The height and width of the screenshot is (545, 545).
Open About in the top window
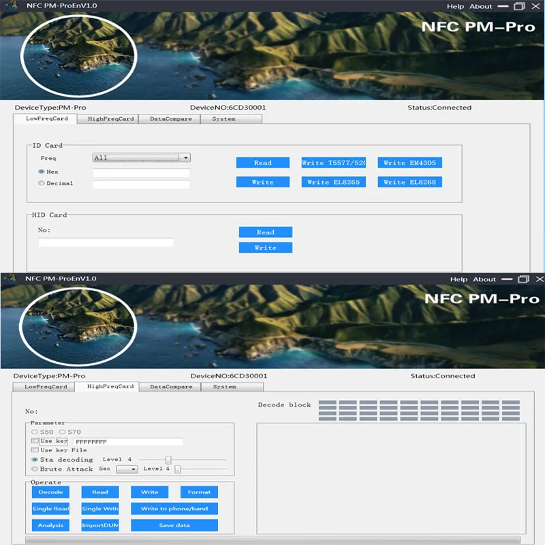(x=481, y=6)
